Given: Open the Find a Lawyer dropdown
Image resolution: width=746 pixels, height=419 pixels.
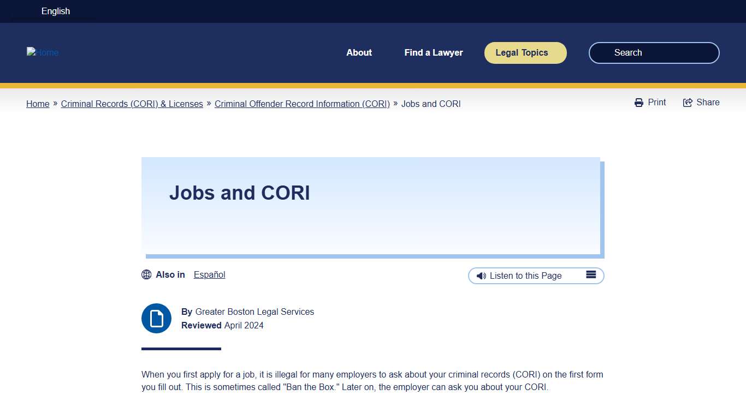Looking at the screenshot, I should 434,52.
